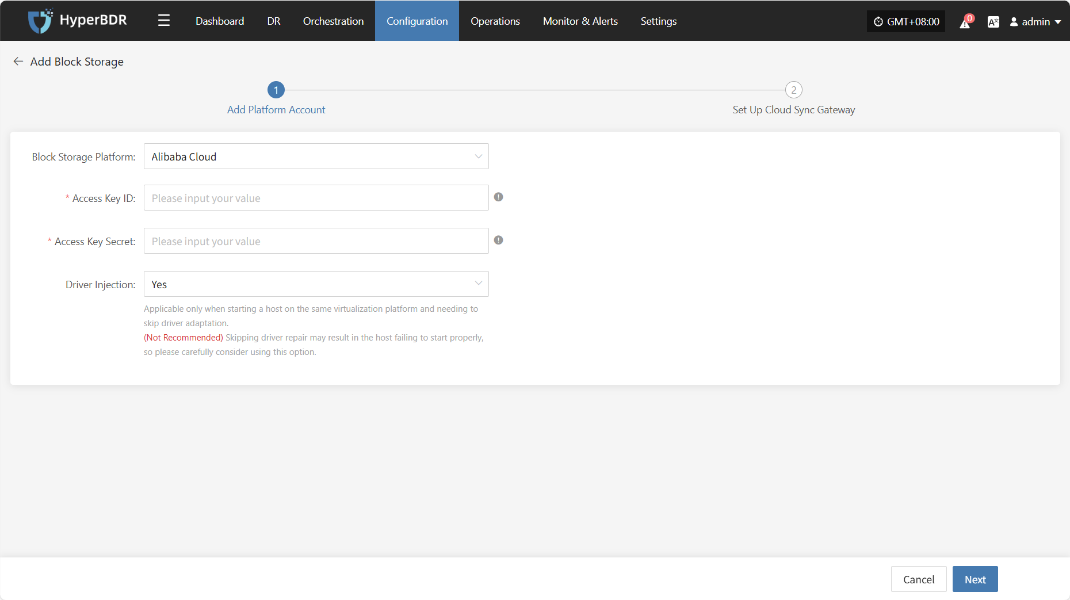The image size is (1070, 600).
Task: Open the Settings menu
Action: [659, 21]
